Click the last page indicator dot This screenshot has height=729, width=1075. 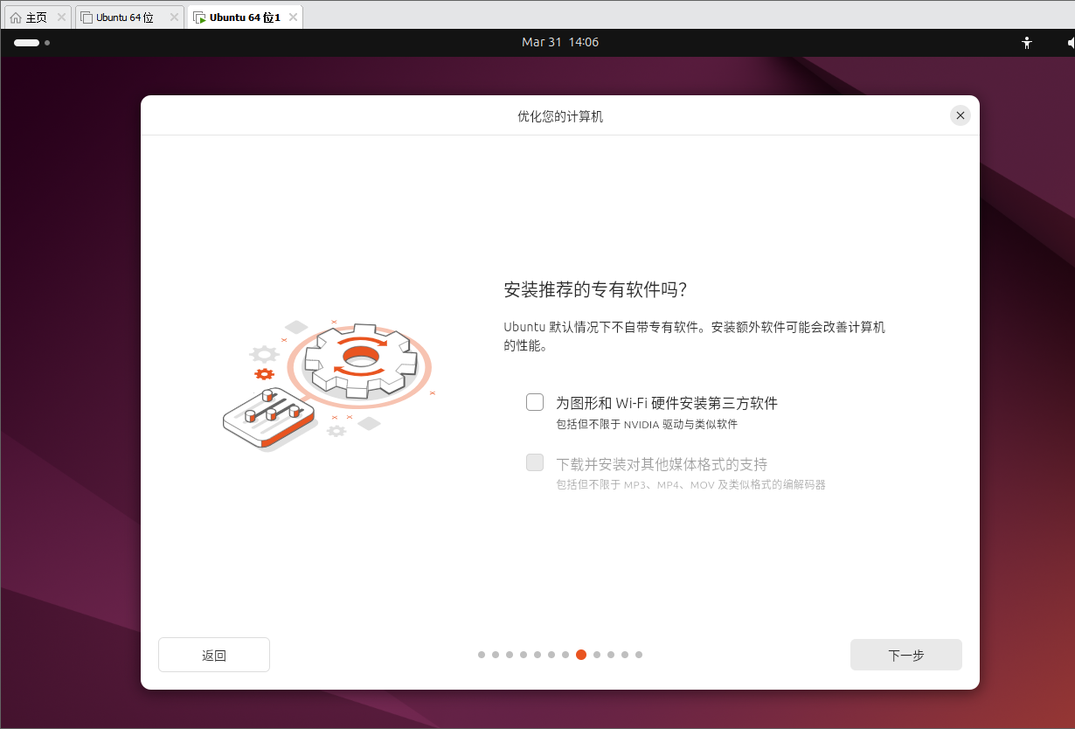click(639, 655)
